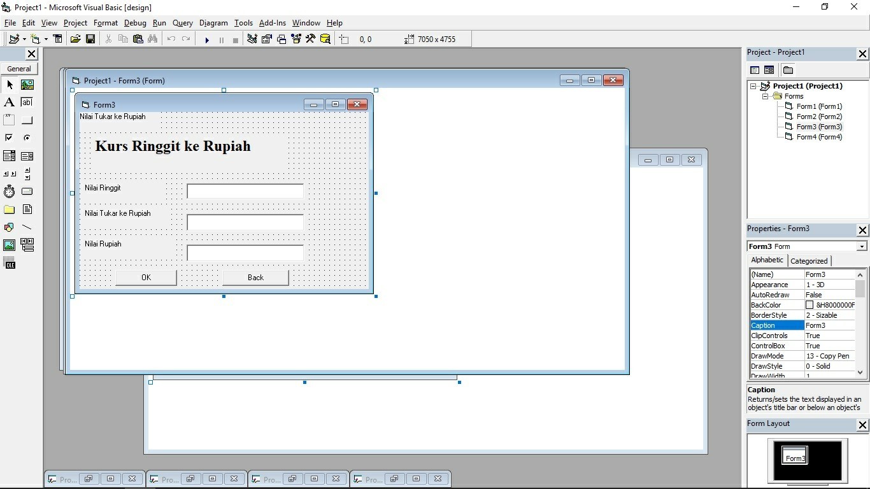Switch to the Categorized tab in Properties
Screen dimensions: 870x489
[809, 260]
